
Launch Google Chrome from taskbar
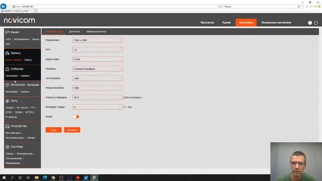pyautogui.click(x=53, y=177)
